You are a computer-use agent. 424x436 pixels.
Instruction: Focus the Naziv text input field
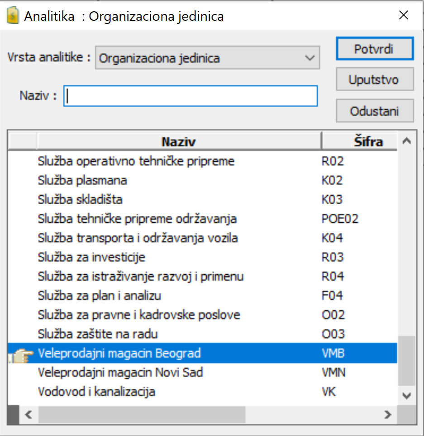(191, 96)
